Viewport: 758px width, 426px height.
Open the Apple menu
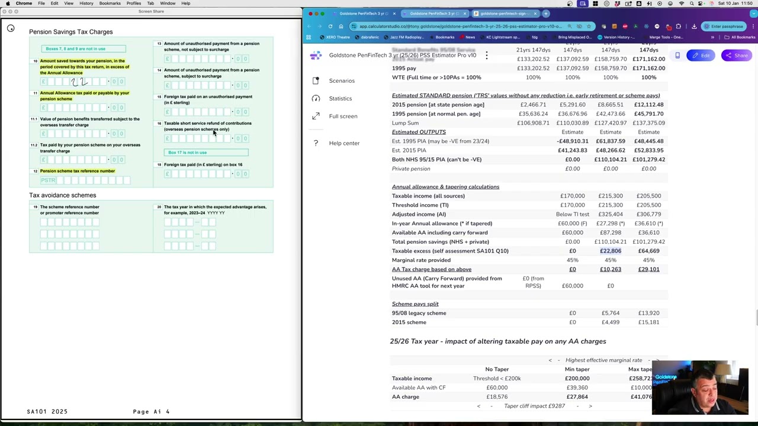8,4
